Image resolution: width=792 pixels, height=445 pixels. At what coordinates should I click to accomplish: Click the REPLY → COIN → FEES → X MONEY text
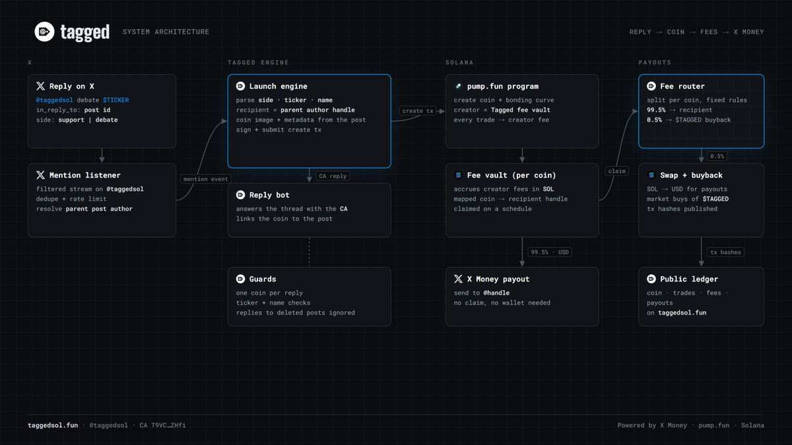[696, 32]
